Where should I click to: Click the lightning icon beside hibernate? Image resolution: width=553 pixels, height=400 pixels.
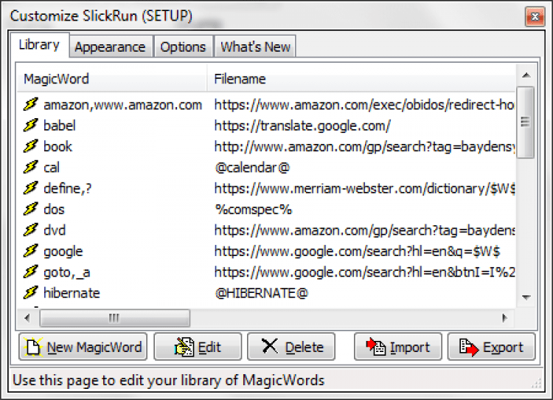(x=31, y=293)
